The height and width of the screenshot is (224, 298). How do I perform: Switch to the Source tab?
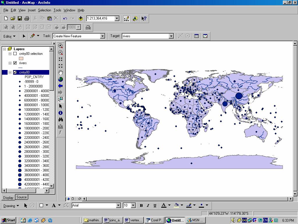[22, 197]
